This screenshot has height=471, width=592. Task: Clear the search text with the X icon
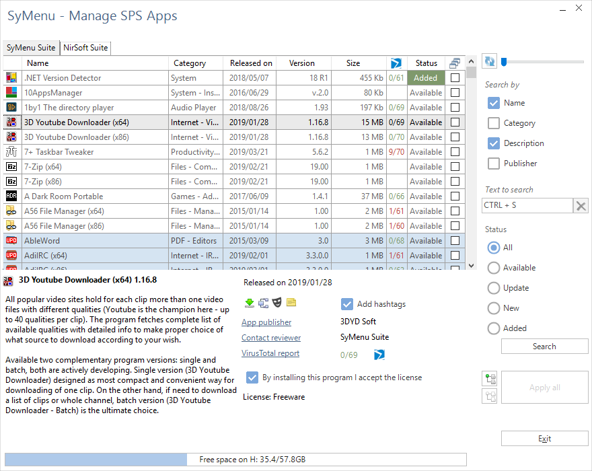(x=581, y=206)
